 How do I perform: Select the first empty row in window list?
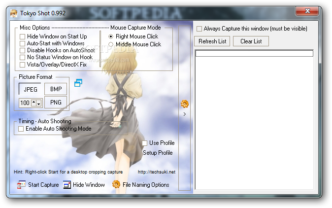coord(254,53)
